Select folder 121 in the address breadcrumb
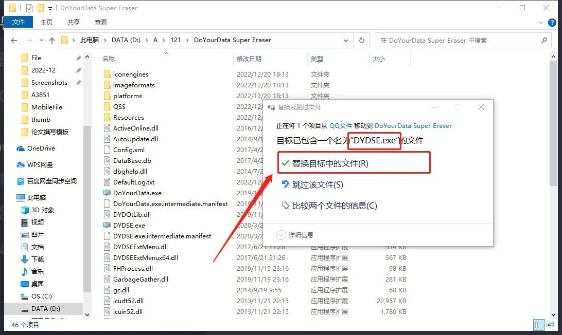The height and width of the screenshot is (335, 562). pyautogui.click(x=175, y=40)
